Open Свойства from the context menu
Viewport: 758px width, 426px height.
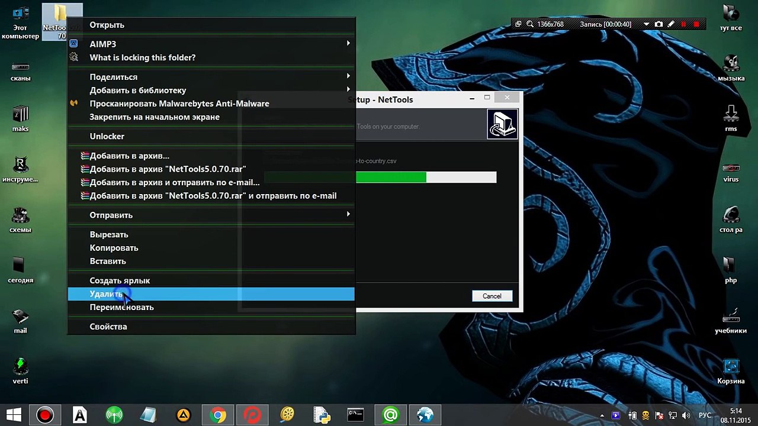(x=211, y=327)
